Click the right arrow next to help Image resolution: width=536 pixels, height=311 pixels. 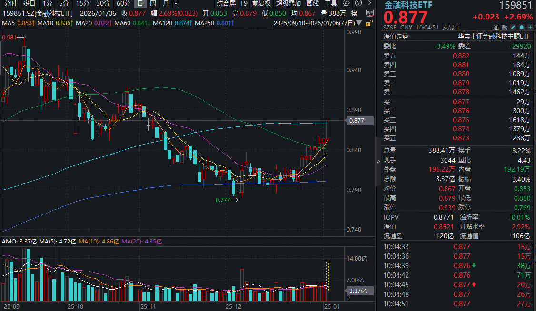[369, 3]
